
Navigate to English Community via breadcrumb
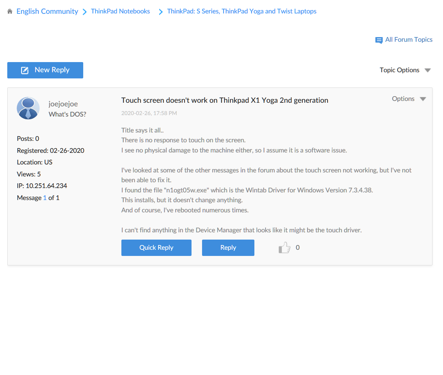click(47, 11)
